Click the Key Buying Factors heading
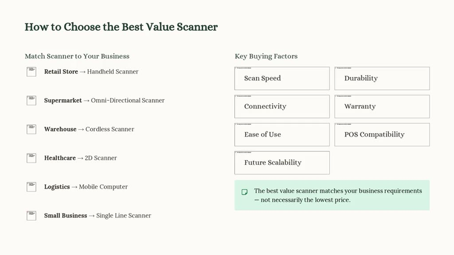Image resolution: width=454 pixels, height=255 pixels. click(x=266, y=56)
